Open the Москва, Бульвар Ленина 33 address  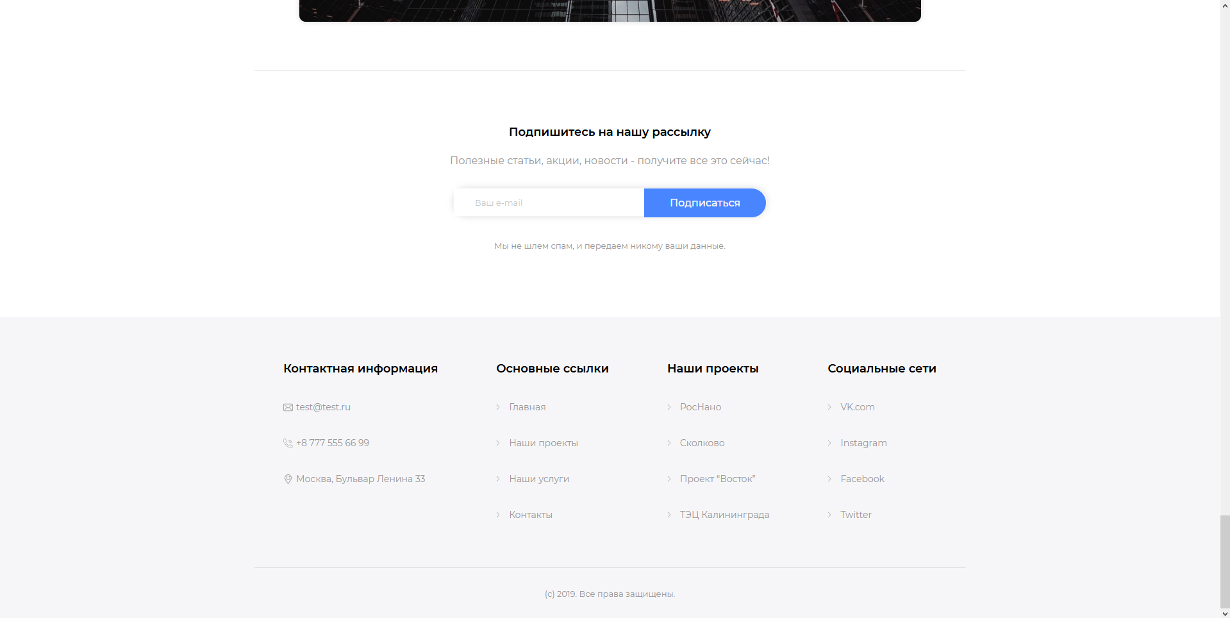[x=360, y=479]
